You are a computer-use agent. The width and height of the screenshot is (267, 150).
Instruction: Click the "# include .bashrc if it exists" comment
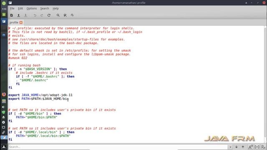[44, 73]
